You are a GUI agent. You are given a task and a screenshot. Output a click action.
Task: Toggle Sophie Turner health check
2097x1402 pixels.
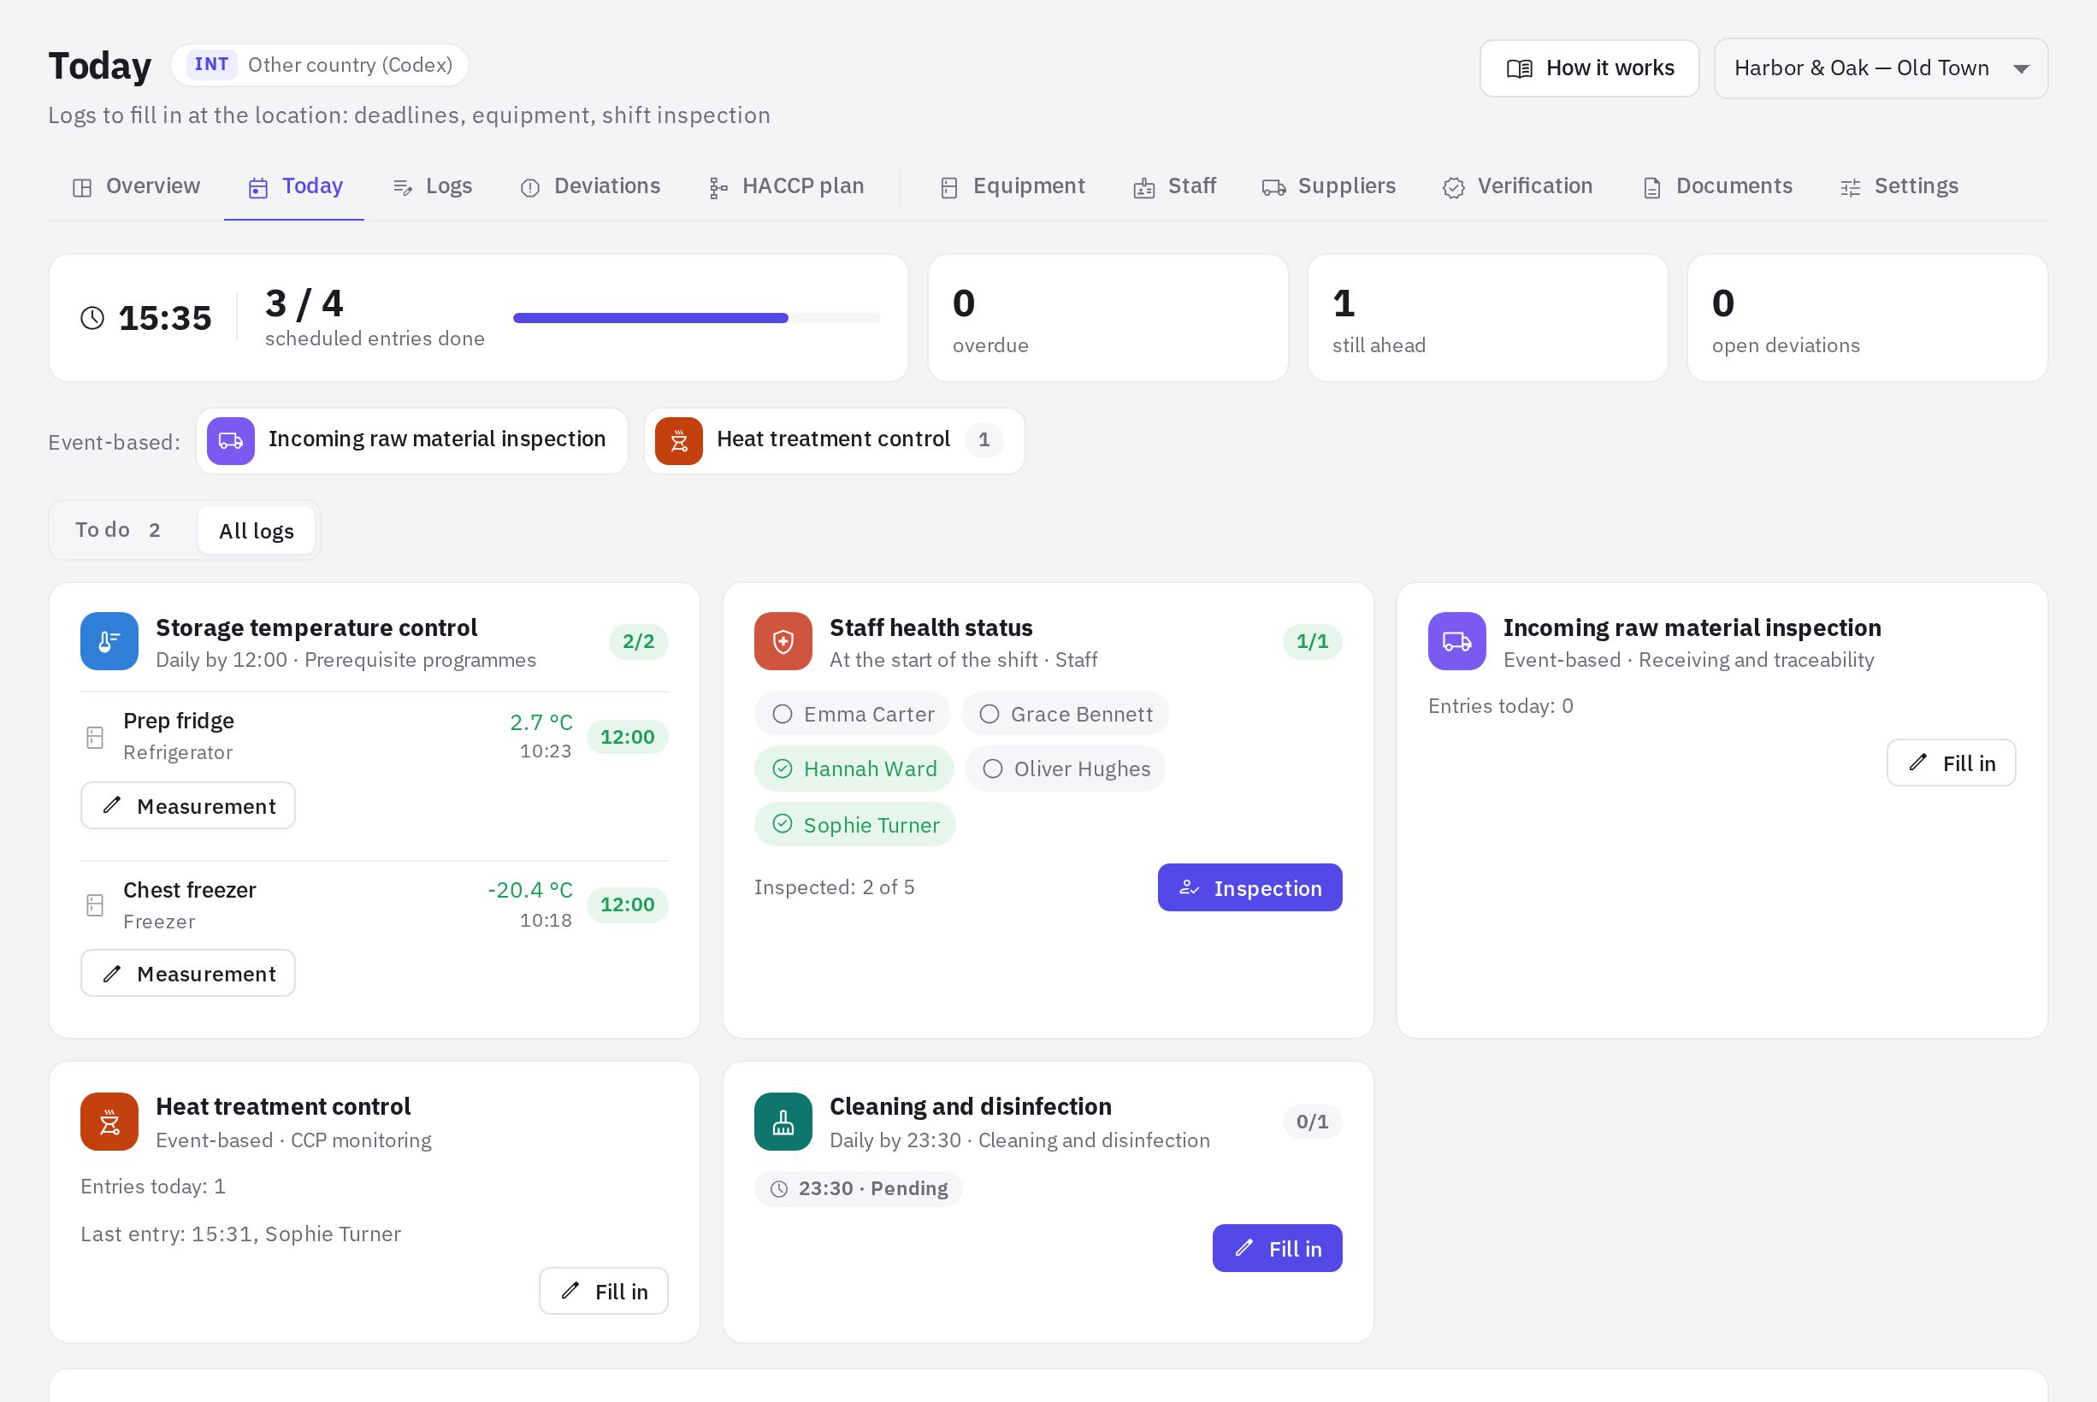855,824
